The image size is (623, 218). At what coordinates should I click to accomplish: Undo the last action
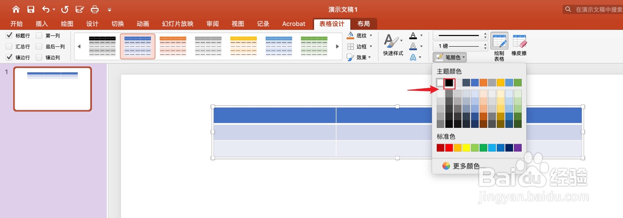click(46, 9)
